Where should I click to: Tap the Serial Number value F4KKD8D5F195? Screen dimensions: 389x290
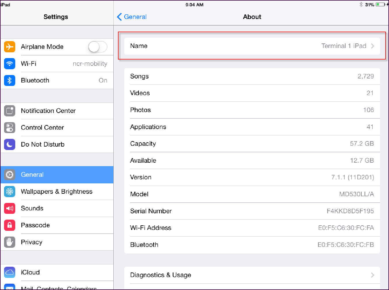click(350, 211)
